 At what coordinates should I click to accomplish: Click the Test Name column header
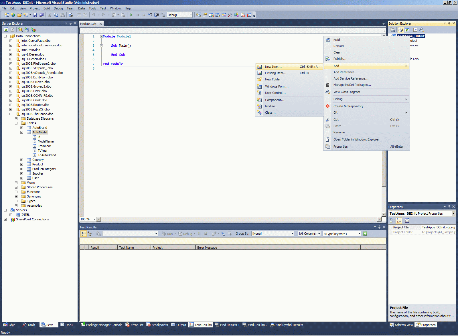tap(134, 248)
